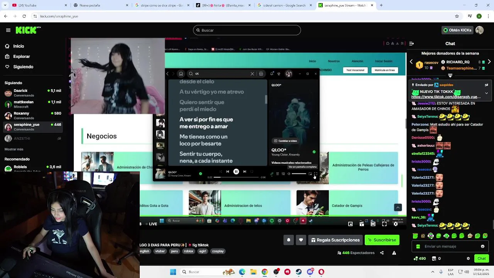Open Explorar in the sidebar
The image size is (494, 278).
pos(21,56)
